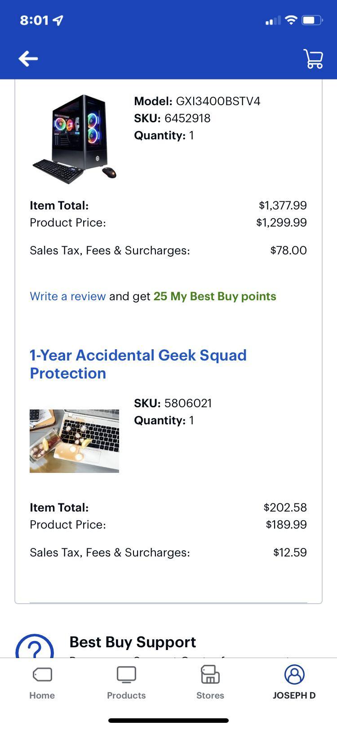Tap the 25 My Best Buy points text
Image resolution: width=337 pixels, height=730 pixels.
coord(215,296)
